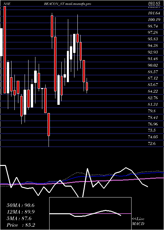This screenshot has width=164, height=230.
Task: Select the 100.19 price axis label
Action: 154,19
